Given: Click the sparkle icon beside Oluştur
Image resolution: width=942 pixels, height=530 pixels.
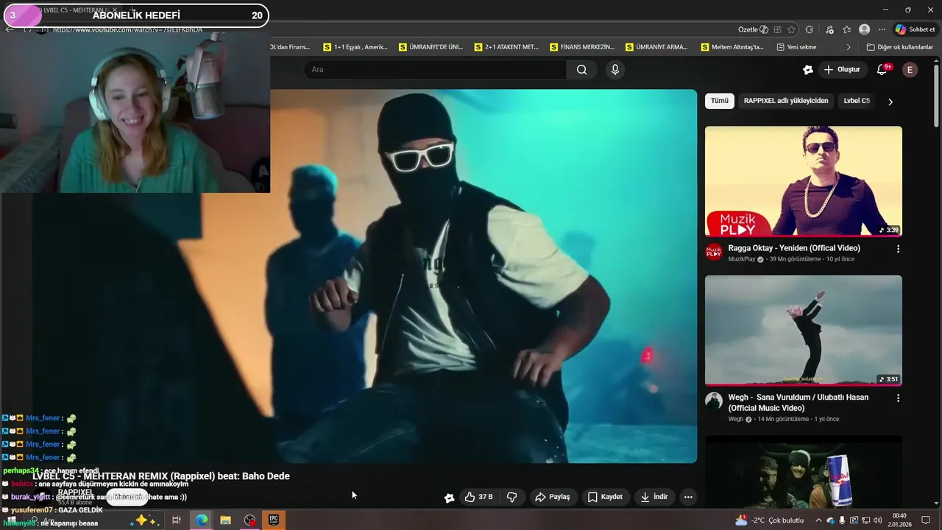Looking at the screenshot, I should [807, 70].
